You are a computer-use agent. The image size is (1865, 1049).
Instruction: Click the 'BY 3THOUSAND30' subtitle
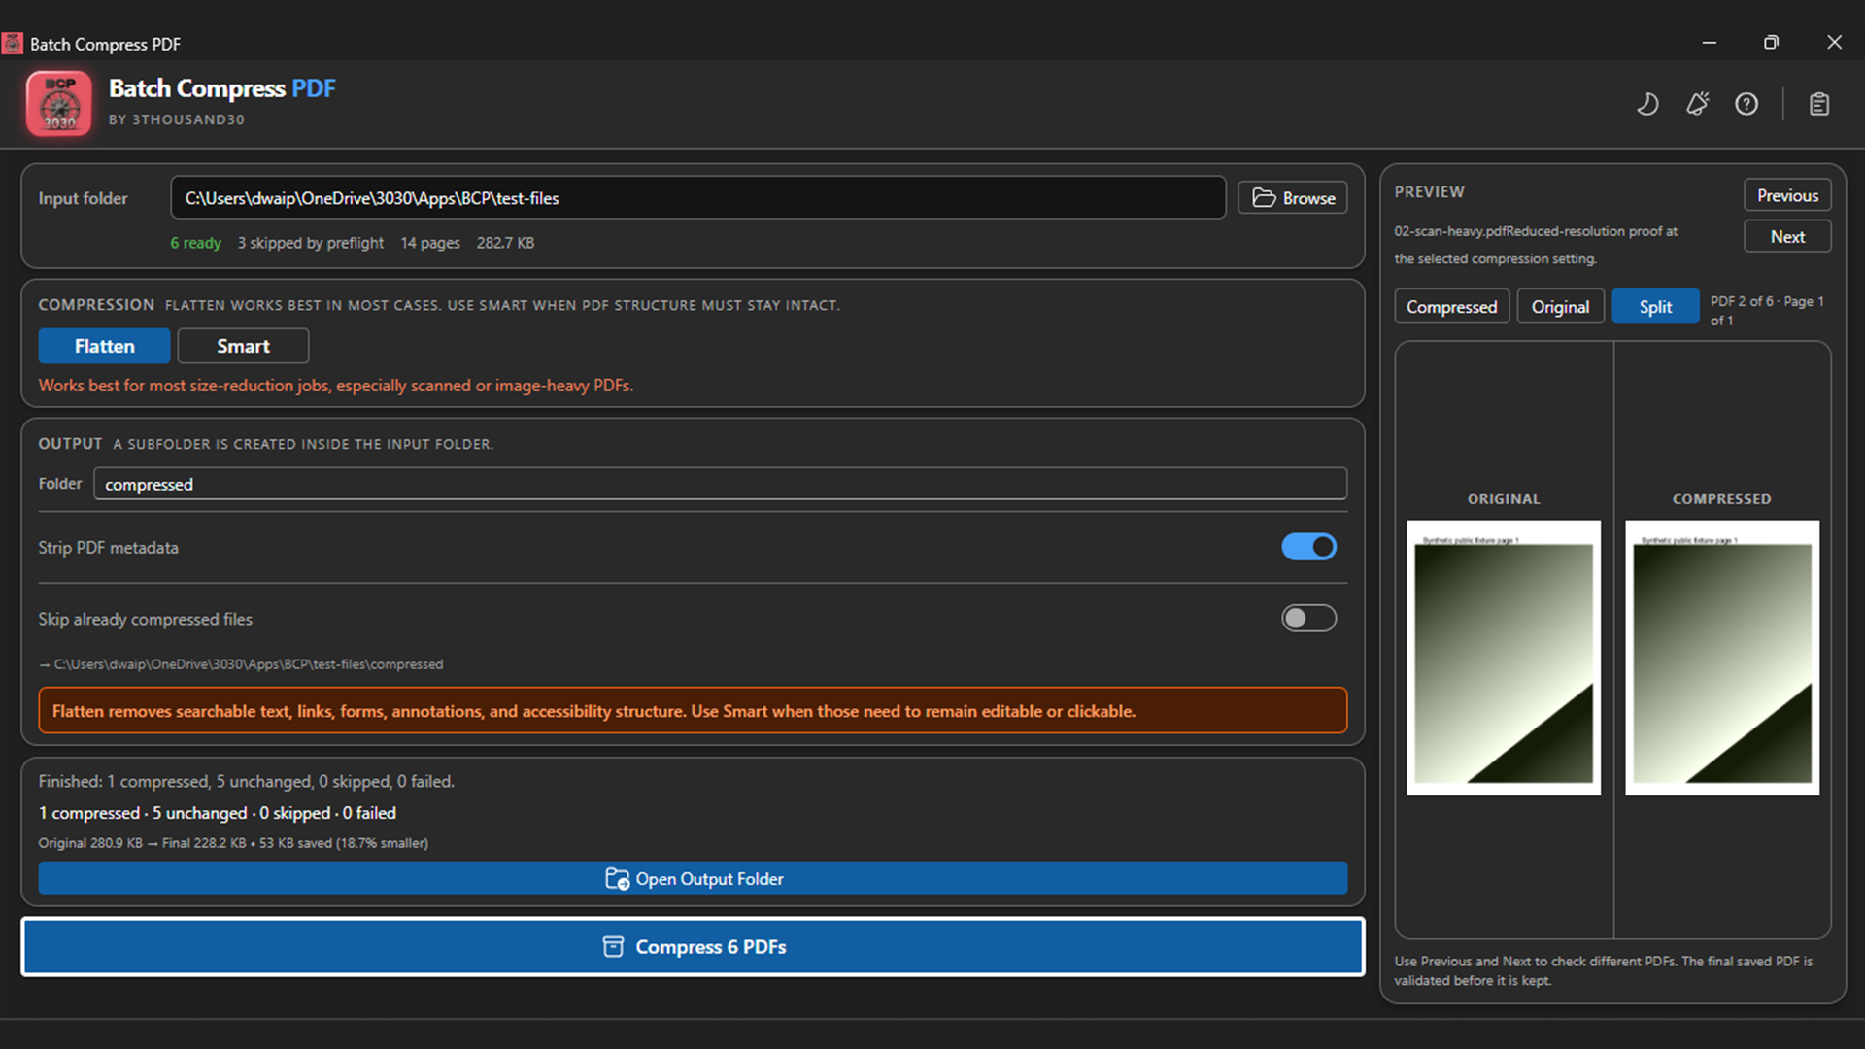click(x=177, y=119)
